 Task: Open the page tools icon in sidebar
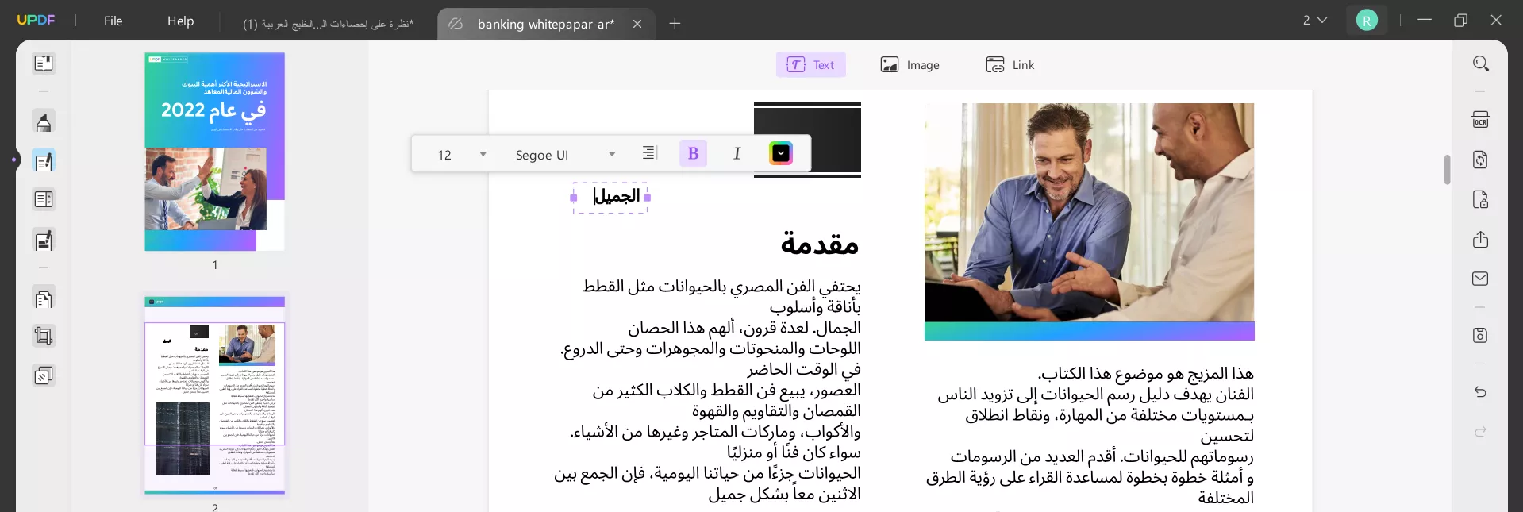[x=44, y=298]
